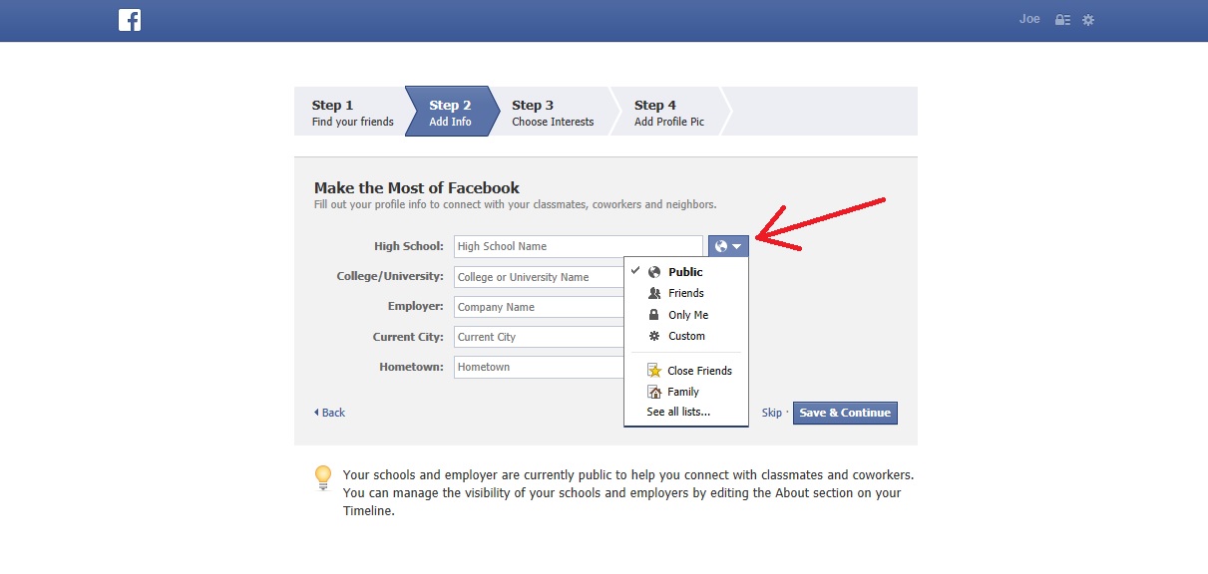Click the Back link

pos(333,413)
